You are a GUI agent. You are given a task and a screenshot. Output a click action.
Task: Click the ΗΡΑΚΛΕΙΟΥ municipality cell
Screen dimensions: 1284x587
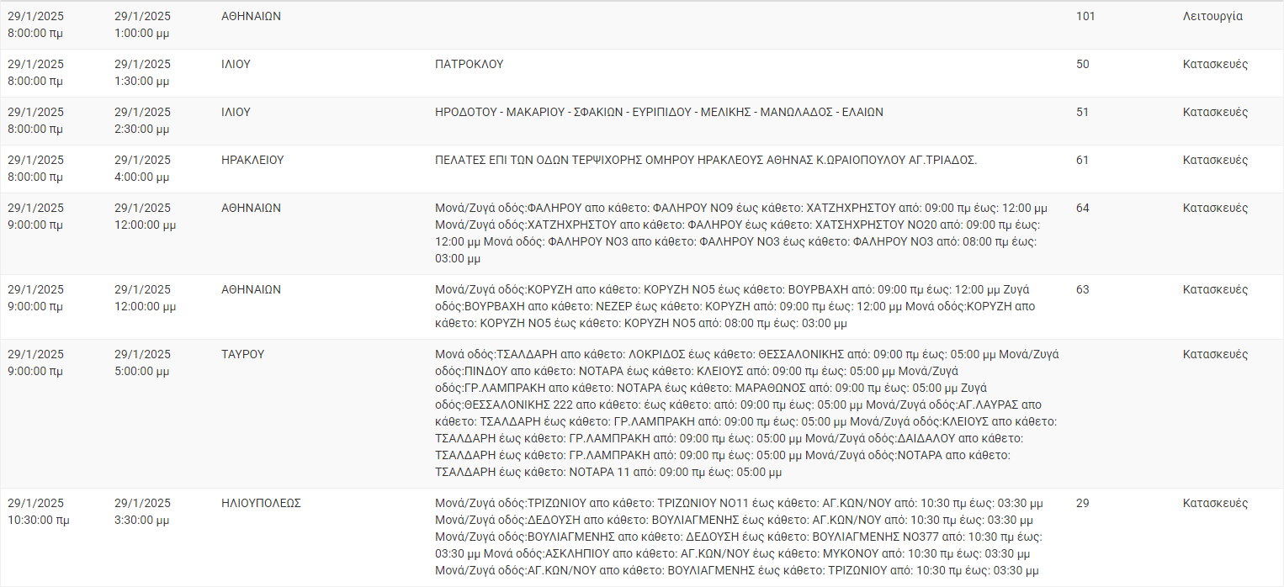[x=252, y=160]
